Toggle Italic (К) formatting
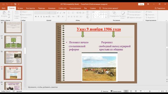The height and width of the screenshot is (94, 168). coord(38,17)
